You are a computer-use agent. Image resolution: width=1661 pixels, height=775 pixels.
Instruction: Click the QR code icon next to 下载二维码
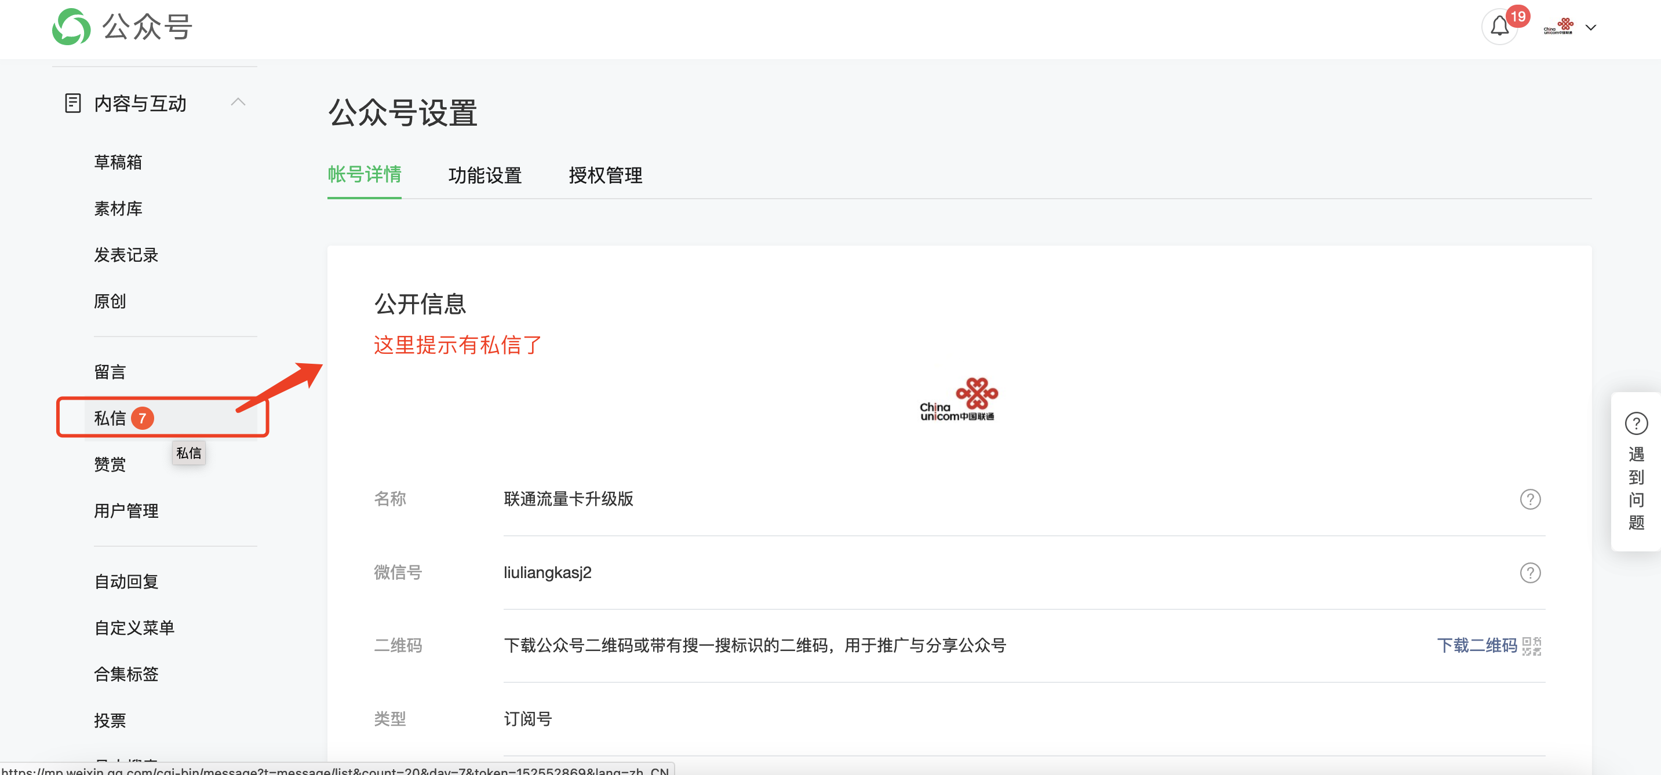[1531, 645]
